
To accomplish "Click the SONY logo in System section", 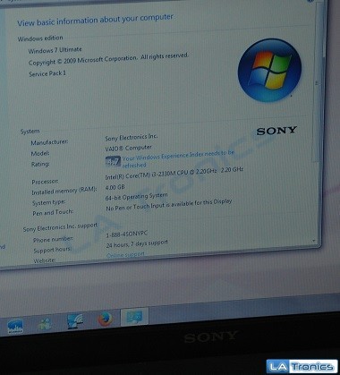I will tap(276, 131).
